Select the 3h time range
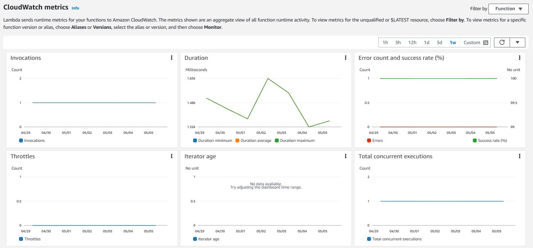The image size is (533, 248). pyautogui.click(x=398, y=43)
